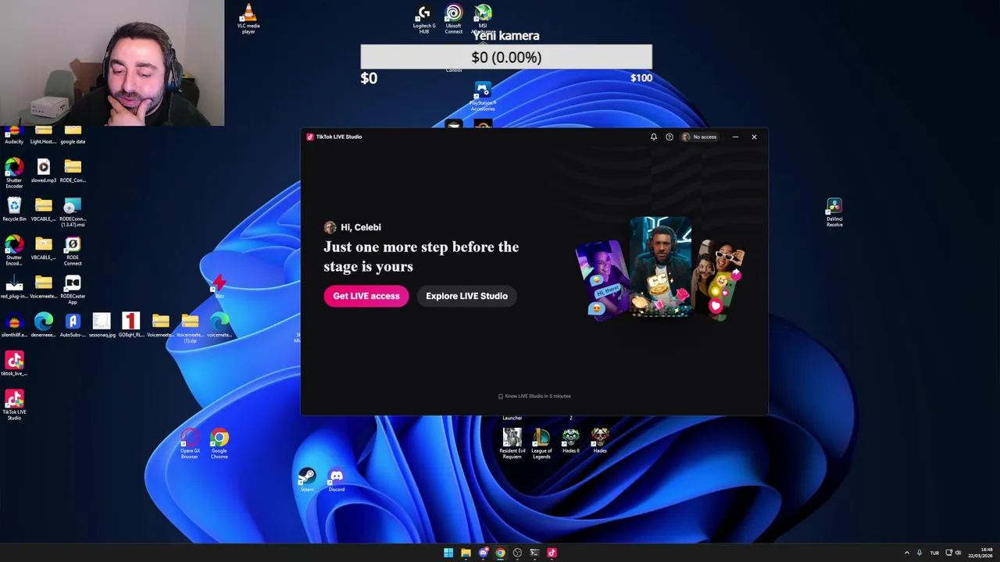Select Discord desktop shortcut

(336, 480)
